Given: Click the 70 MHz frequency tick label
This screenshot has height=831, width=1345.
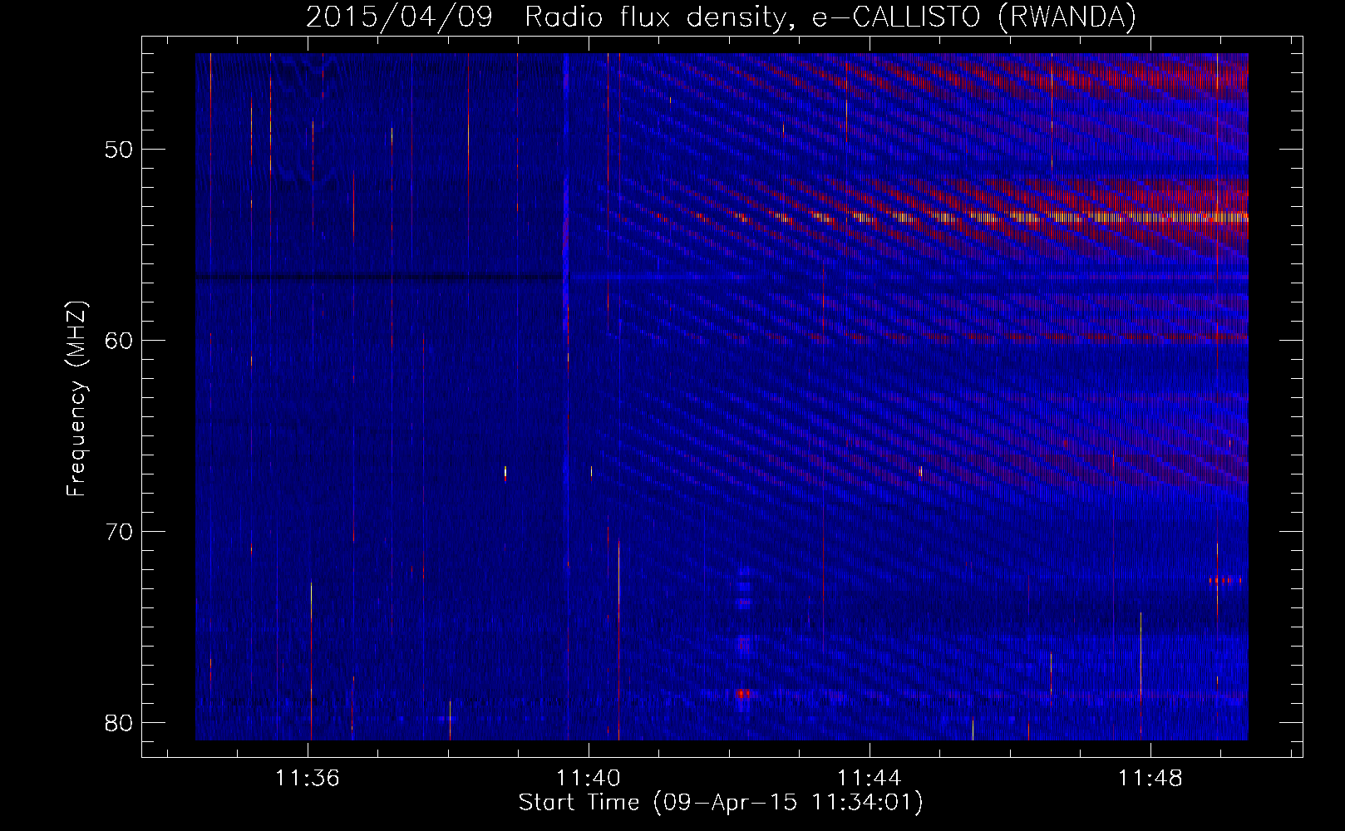Looking at the screenshot, I should [120, 531].
